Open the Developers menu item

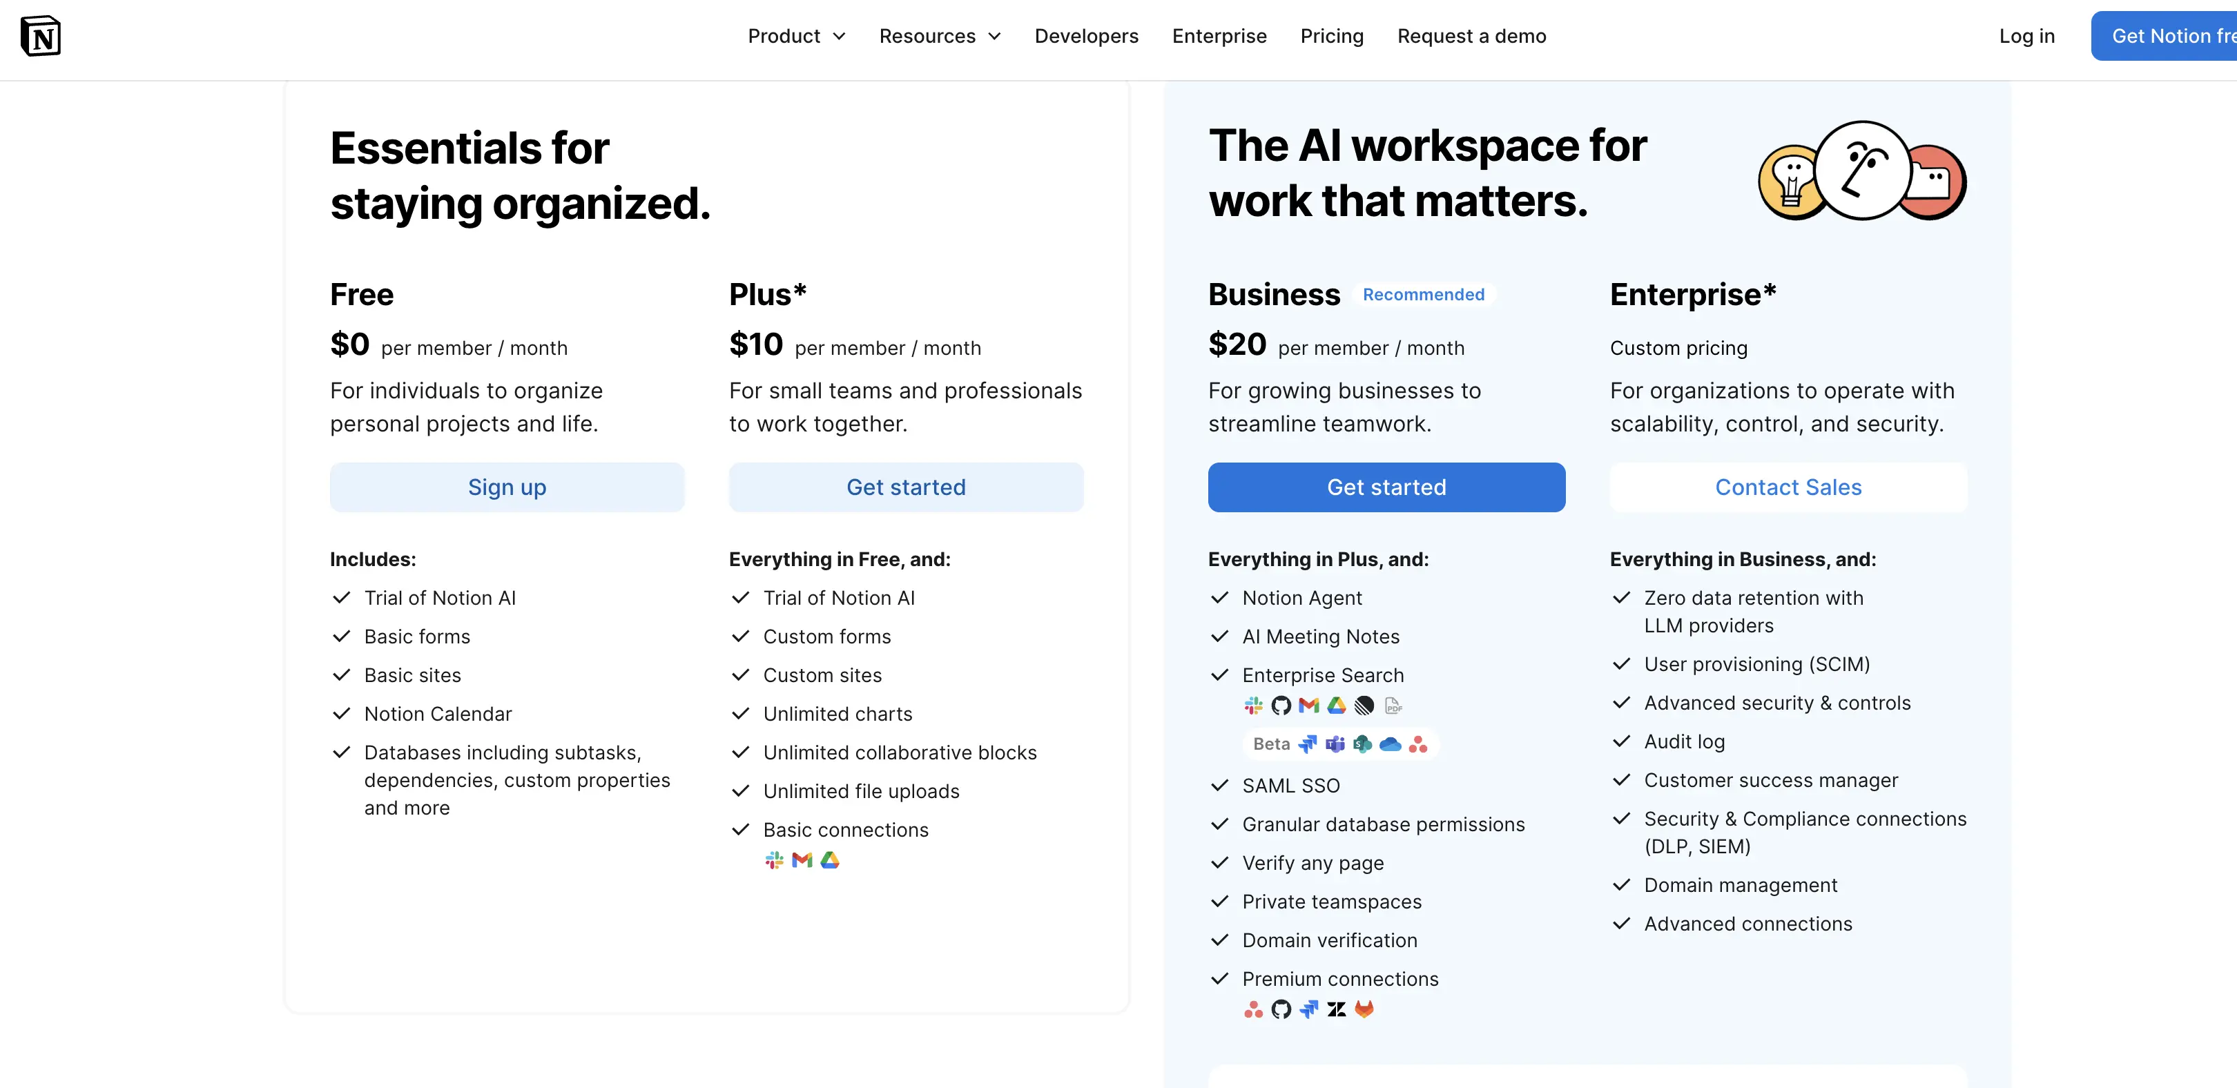(1086, 36)
